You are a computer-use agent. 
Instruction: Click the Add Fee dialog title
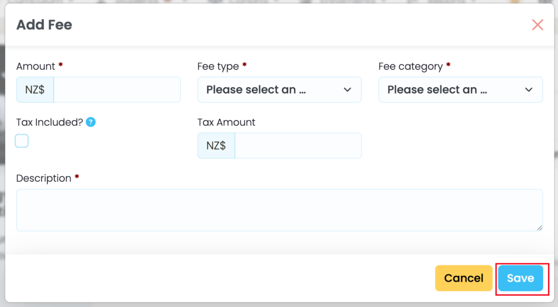(x=44, y=24)
